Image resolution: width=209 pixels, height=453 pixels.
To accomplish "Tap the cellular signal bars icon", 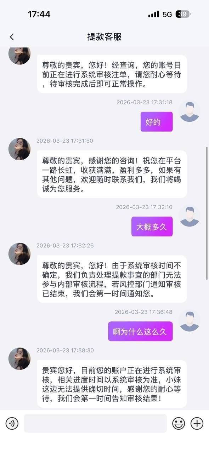I will [154, 15].
